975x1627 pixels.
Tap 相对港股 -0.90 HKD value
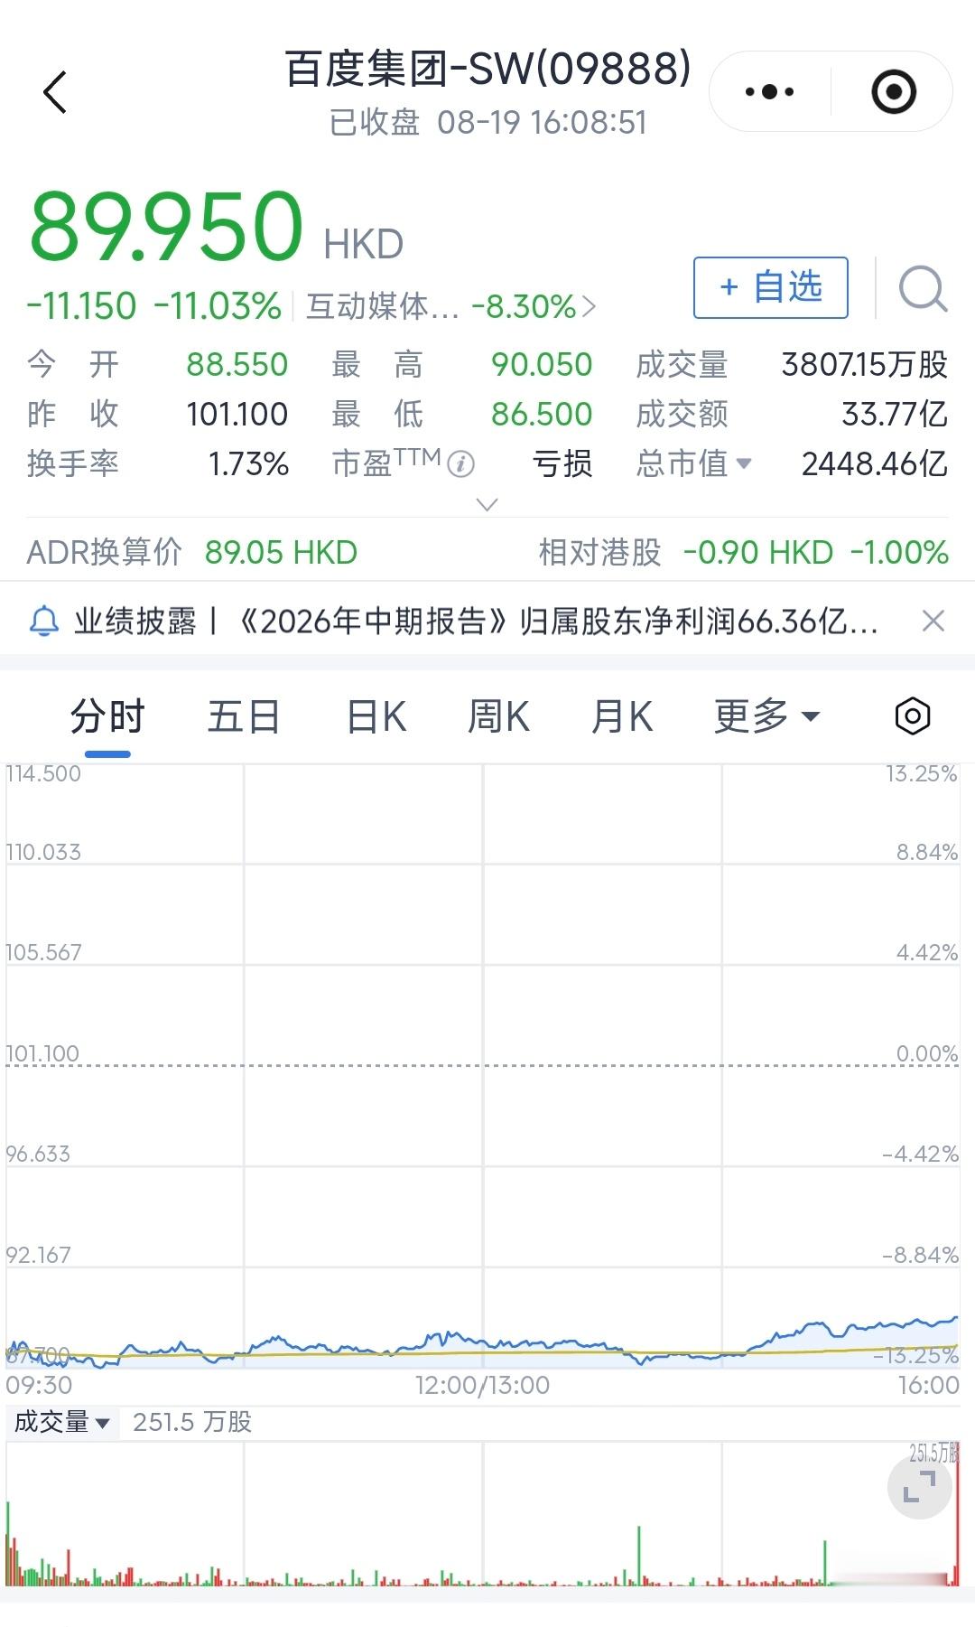tap(757, 552)
